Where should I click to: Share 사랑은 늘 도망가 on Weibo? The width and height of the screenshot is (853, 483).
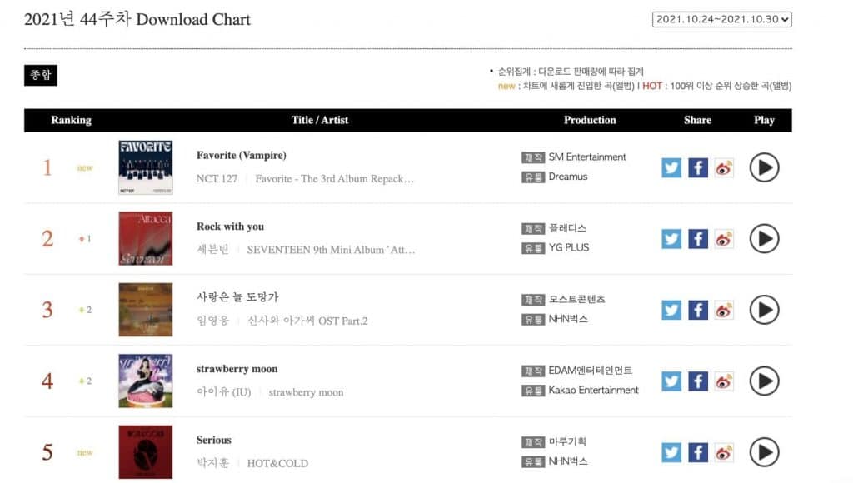pyautogui.click(x=724, y=311)
